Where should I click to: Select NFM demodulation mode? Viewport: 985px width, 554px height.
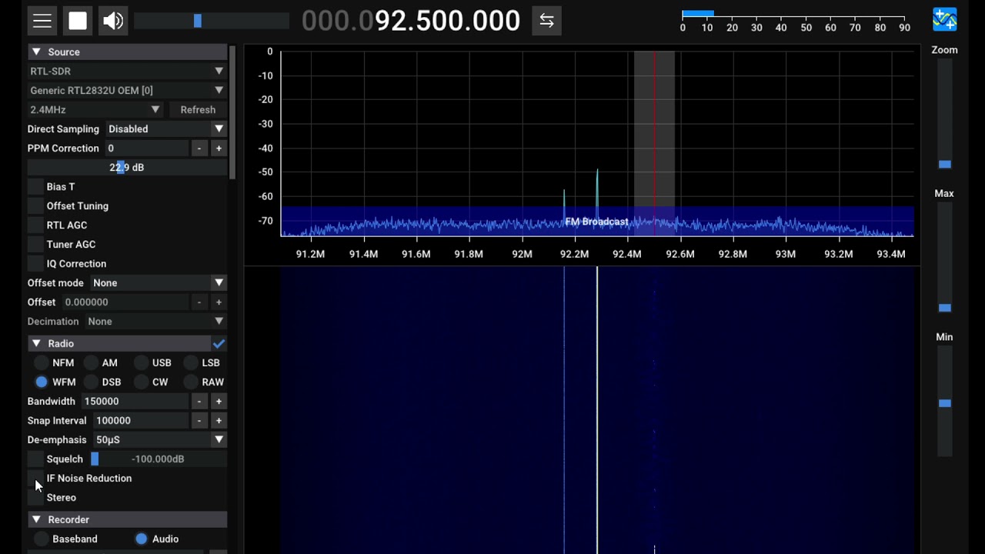click(41, 362)
